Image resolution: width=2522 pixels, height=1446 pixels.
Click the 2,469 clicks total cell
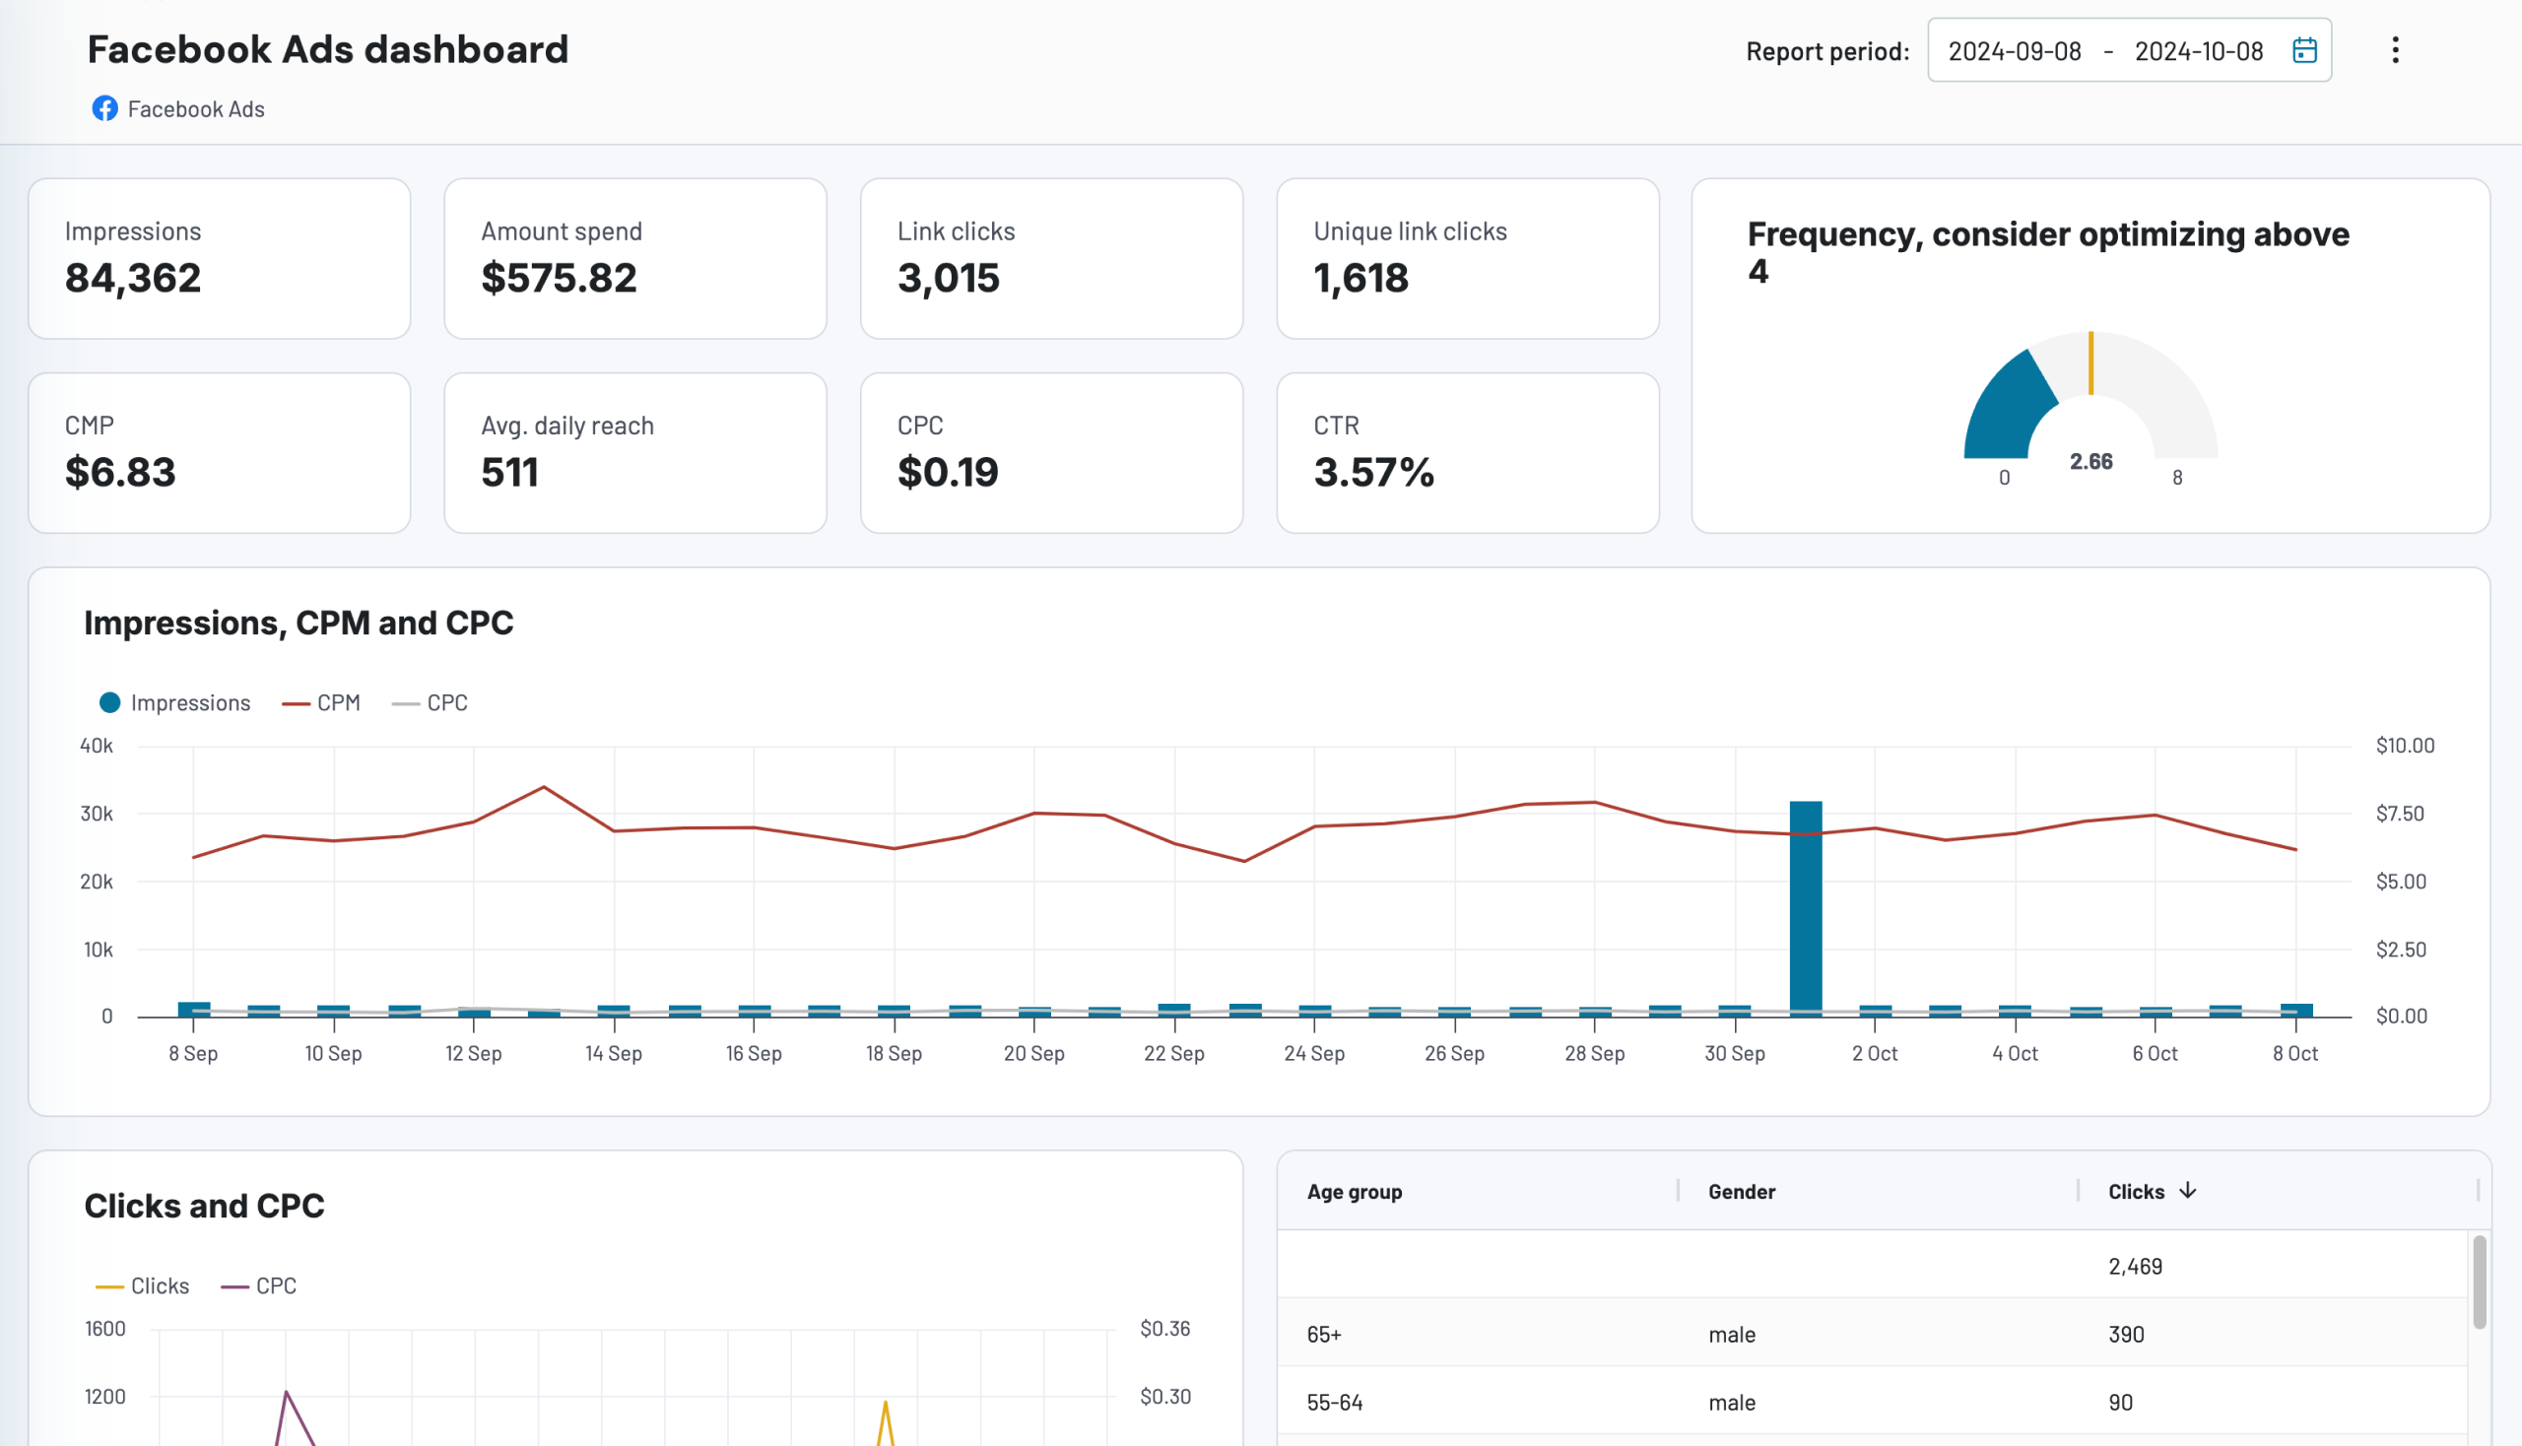click(2135, 1267)
